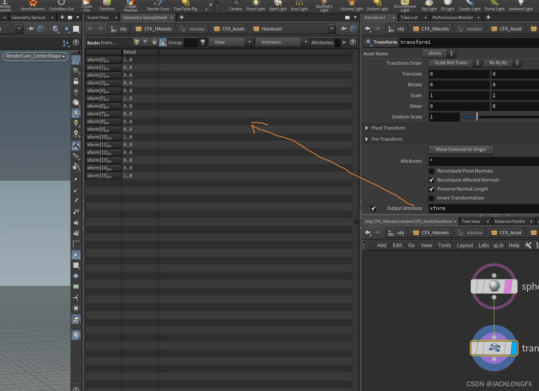539x391 pixels.
Task: Switch to the Performance Monitor tab
Action: (453, 17)
